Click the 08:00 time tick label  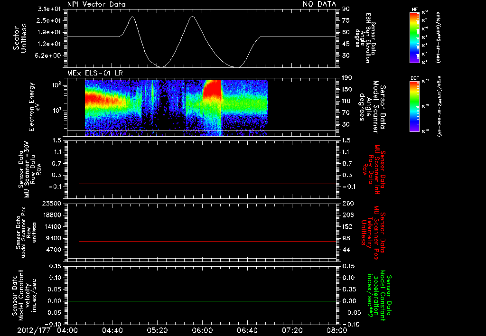tap(337, 330)
